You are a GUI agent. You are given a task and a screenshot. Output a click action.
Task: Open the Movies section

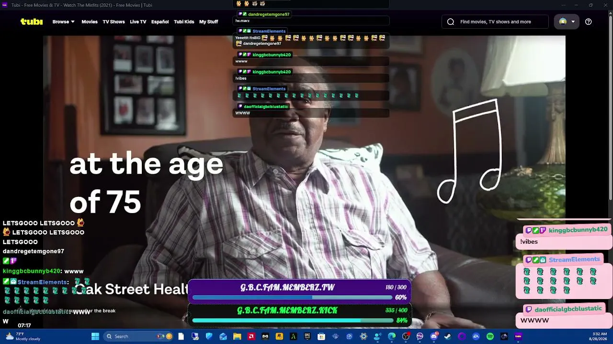[x=90, y=21]
